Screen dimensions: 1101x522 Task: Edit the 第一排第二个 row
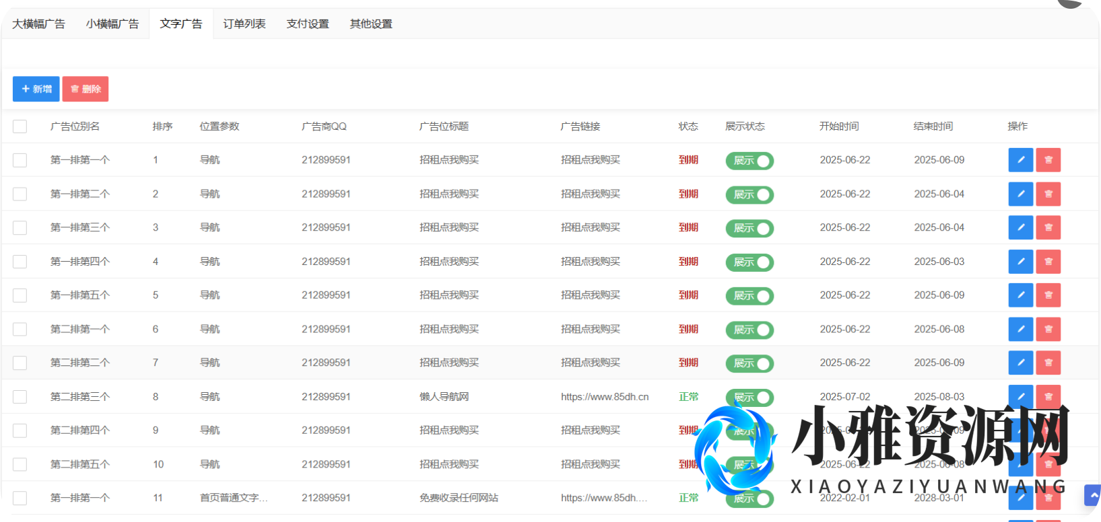tap(1020, 194)
